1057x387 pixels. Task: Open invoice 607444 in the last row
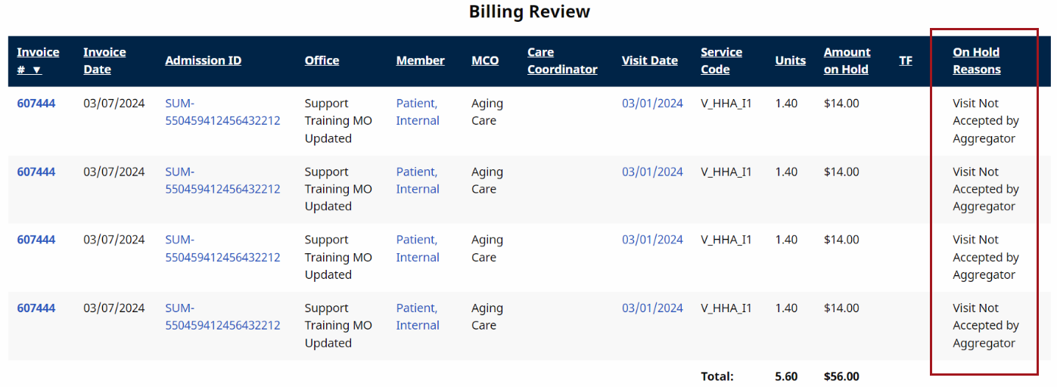pos(36,308)
